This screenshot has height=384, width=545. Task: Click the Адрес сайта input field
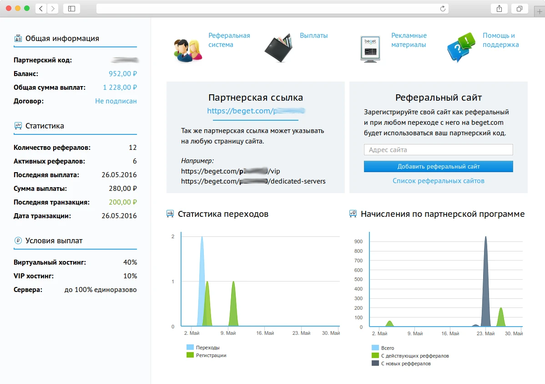(x=438, y=149)
